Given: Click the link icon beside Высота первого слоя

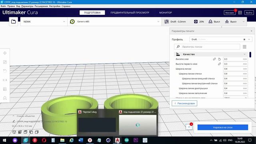Looking at the screenshot, I should point(220,64).
